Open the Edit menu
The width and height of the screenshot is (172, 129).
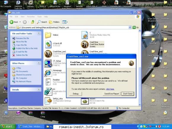(17, 17)
